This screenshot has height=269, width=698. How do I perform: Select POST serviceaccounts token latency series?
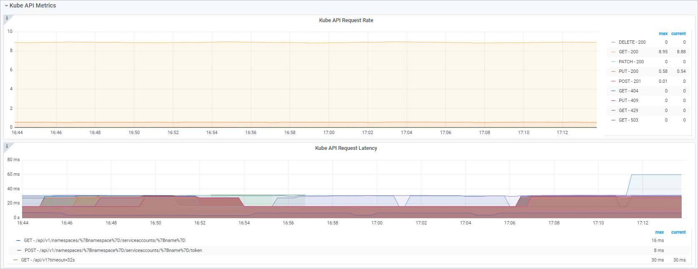113,250
